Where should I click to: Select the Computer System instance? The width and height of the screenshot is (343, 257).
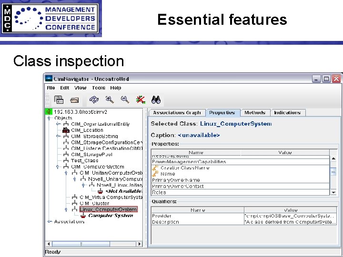tap(111, 216)
